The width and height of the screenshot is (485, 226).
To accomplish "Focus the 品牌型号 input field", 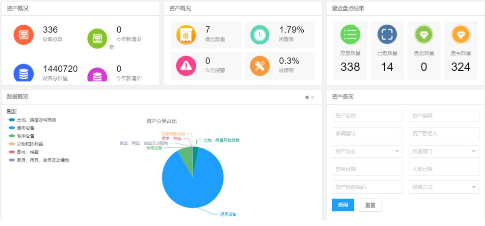I will pos(367,133).
